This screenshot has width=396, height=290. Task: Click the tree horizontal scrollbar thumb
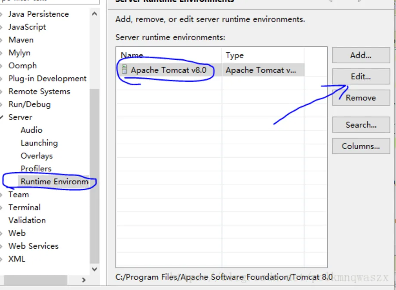(35, 280)
